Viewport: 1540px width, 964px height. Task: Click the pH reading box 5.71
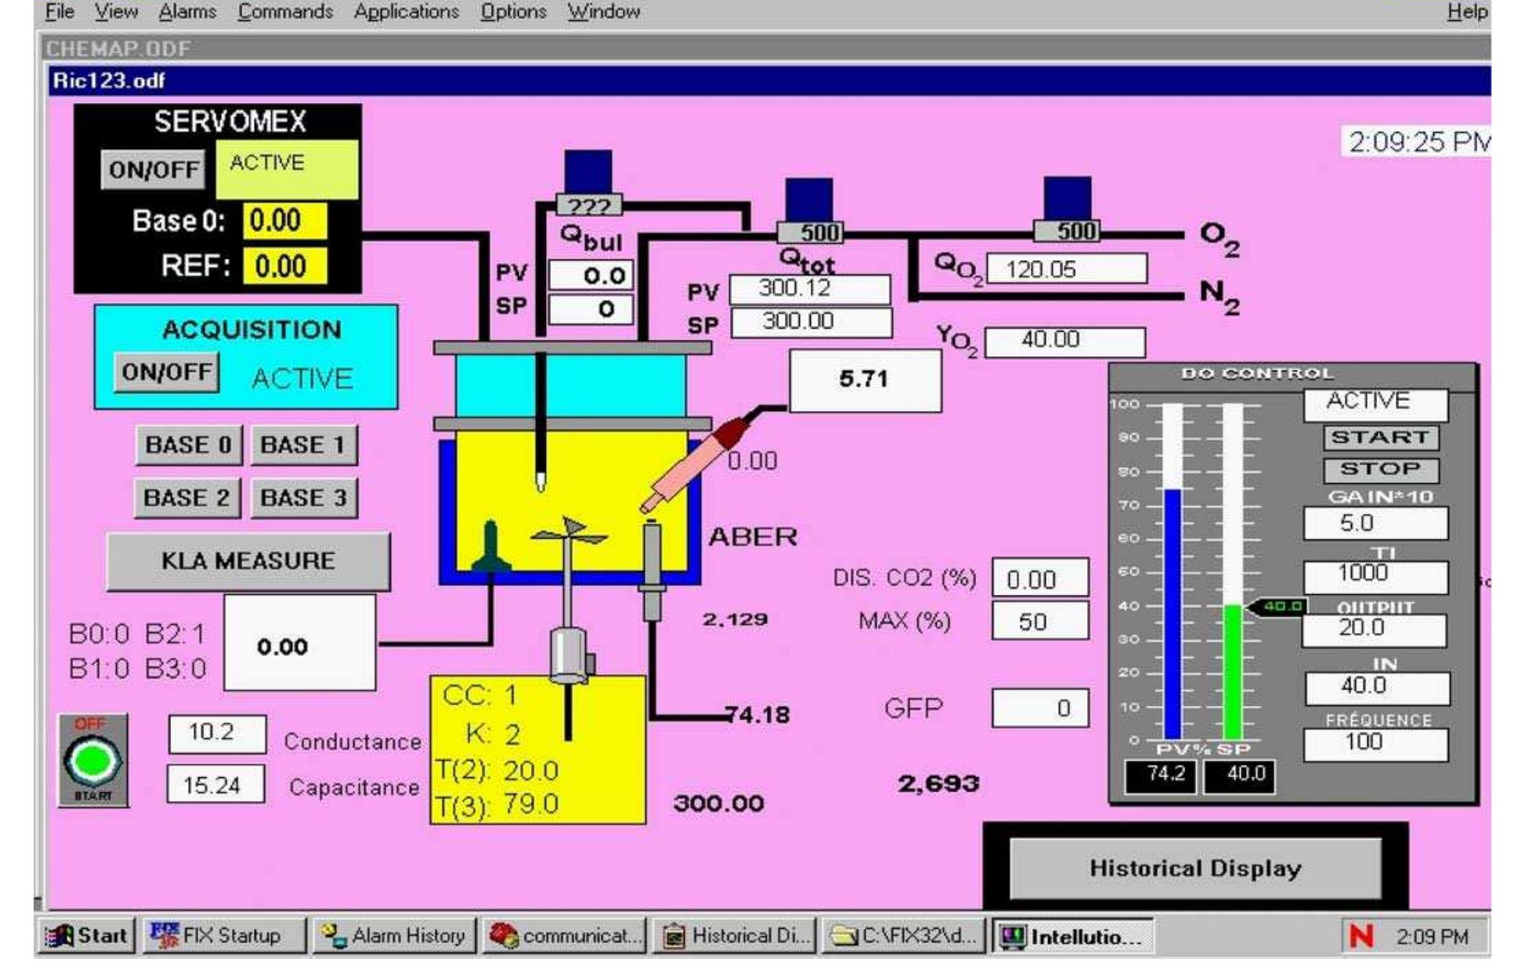pos(865,381)
